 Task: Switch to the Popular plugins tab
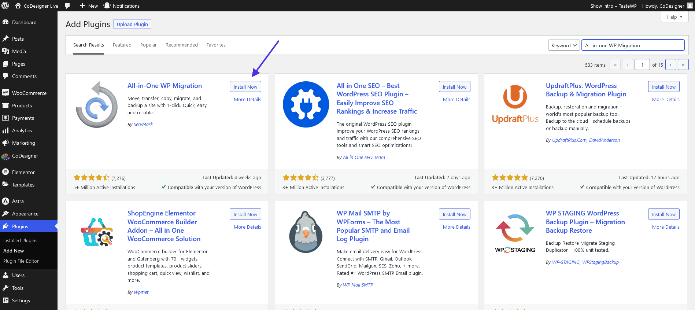click(148, 45)
